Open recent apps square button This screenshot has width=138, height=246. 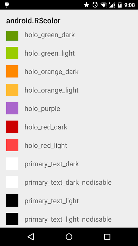pyautogui.click(x=107, y=236)
